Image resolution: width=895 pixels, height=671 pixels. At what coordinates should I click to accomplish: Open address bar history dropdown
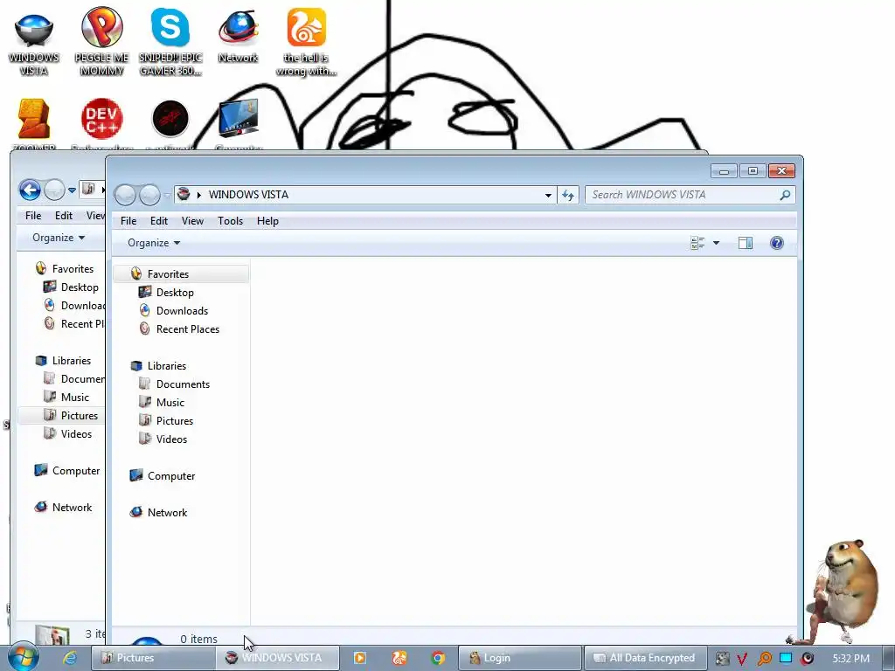point(548,195)
